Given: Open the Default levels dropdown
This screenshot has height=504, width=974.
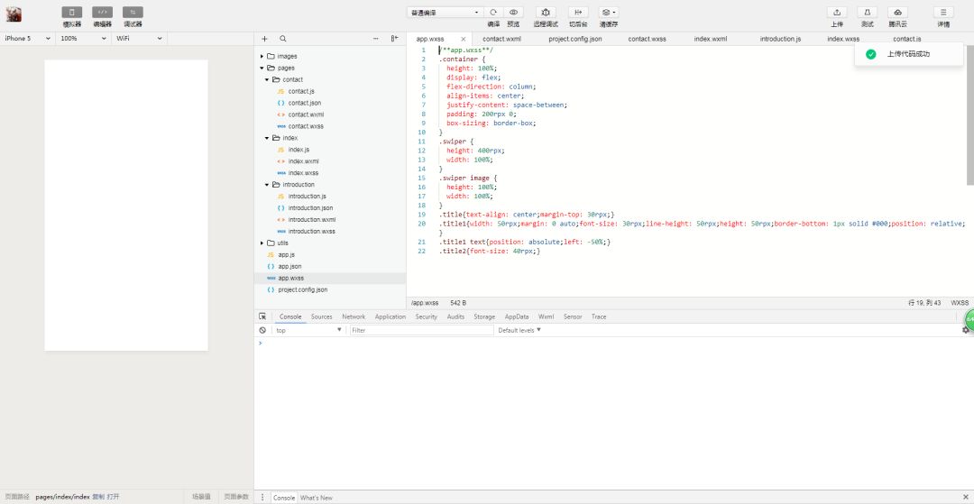Looking at the screenshot, I should [x=519, y=330].
